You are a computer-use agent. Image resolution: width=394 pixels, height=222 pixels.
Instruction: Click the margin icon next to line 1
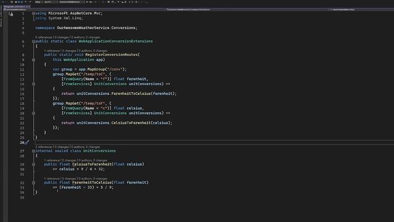point(12,14)
